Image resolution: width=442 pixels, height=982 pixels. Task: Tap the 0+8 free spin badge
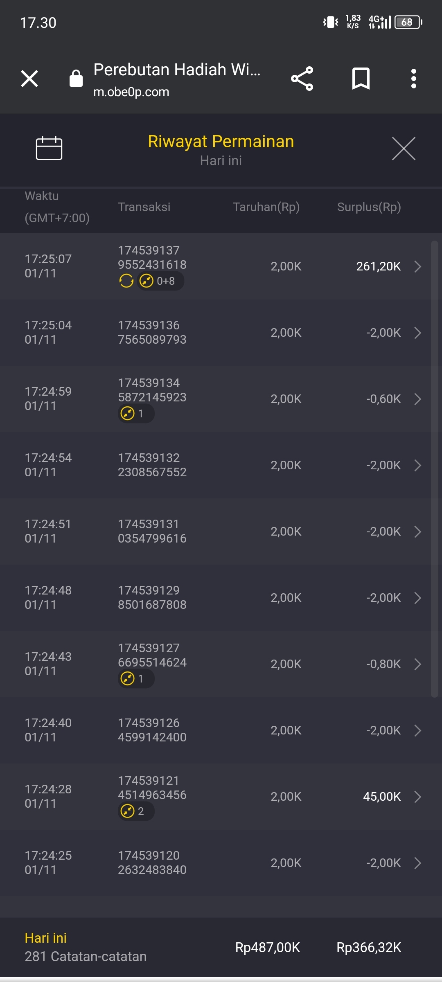pyautogui.click(x=160, y=281)
